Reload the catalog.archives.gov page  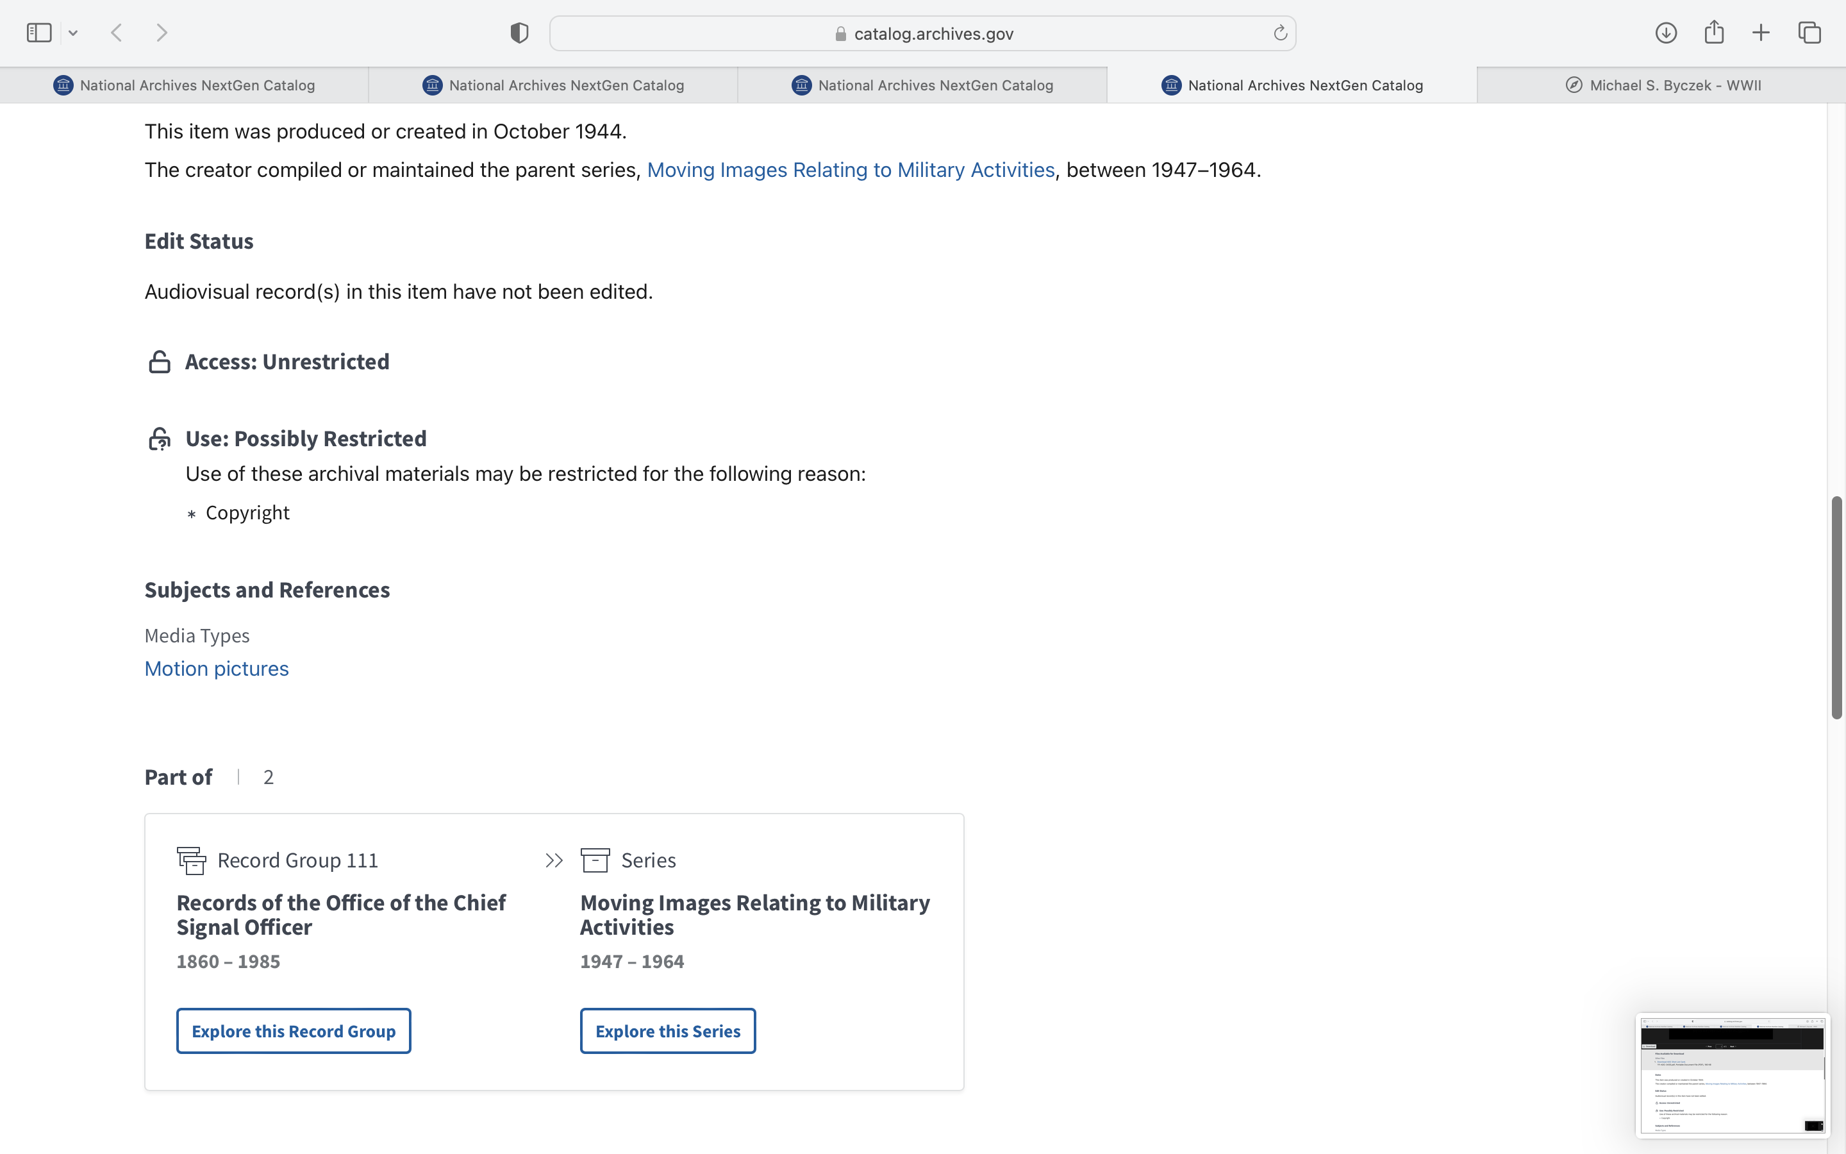(1280, 33)
